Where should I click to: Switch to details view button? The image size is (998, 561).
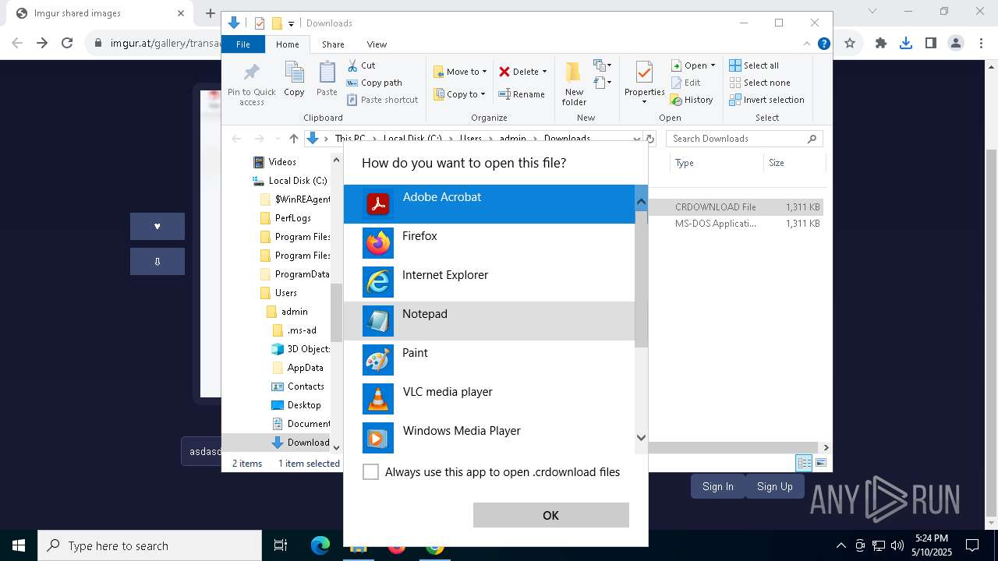(x=804, y=463)
